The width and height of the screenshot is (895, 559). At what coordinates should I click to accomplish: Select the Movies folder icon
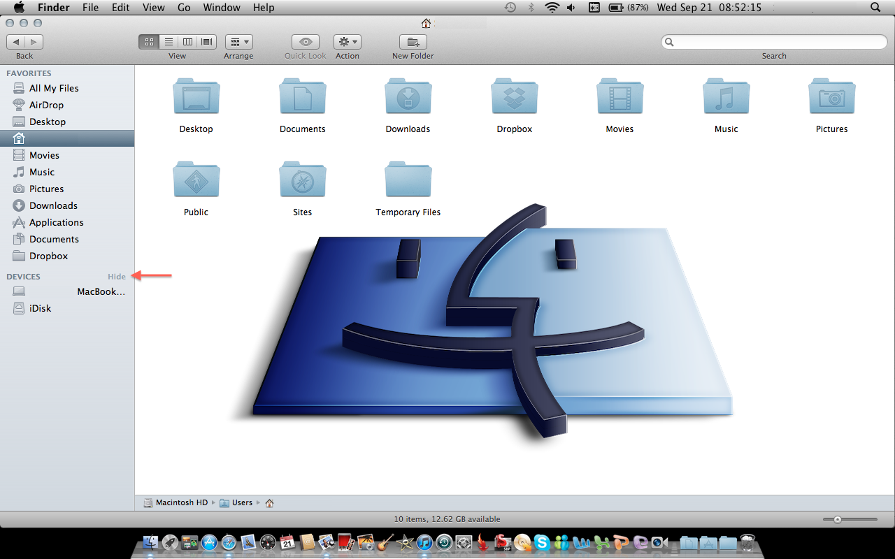click(620, 96)
